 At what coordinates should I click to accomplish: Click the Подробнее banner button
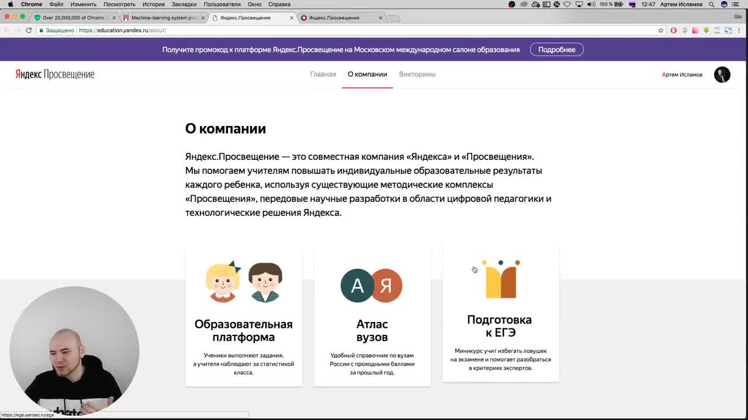(557, 50)
